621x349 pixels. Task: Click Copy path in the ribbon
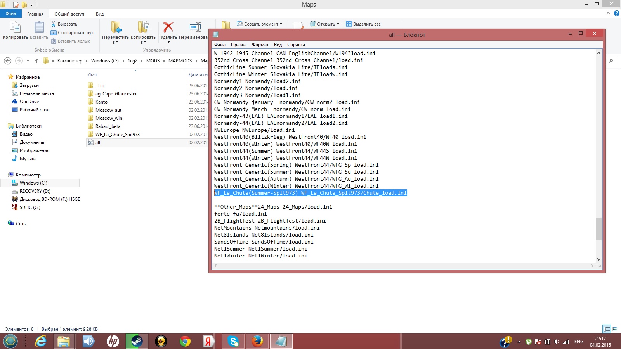73,33
